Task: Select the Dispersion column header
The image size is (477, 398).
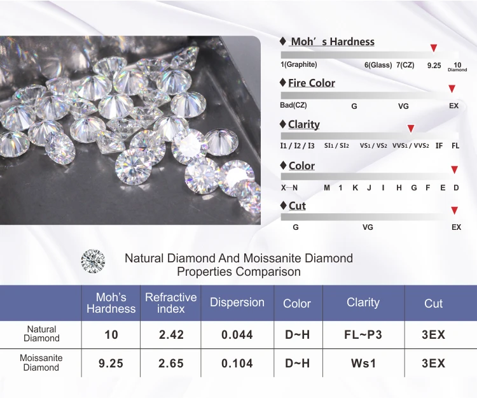Action: (x=237, y=303)
